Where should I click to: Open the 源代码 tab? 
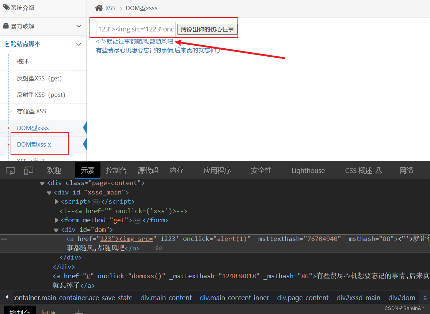point(148,170)
